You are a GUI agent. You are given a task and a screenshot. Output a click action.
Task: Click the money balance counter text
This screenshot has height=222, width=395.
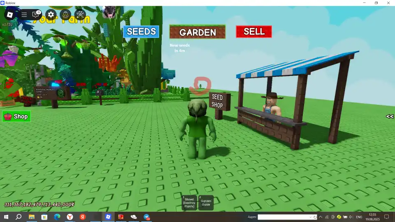(39, 204)
